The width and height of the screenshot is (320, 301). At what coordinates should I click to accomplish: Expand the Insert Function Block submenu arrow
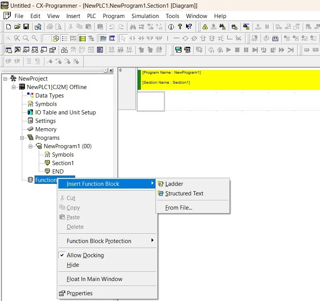152,184
